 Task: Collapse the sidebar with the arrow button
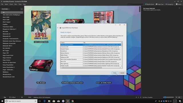tap(22, 9)
